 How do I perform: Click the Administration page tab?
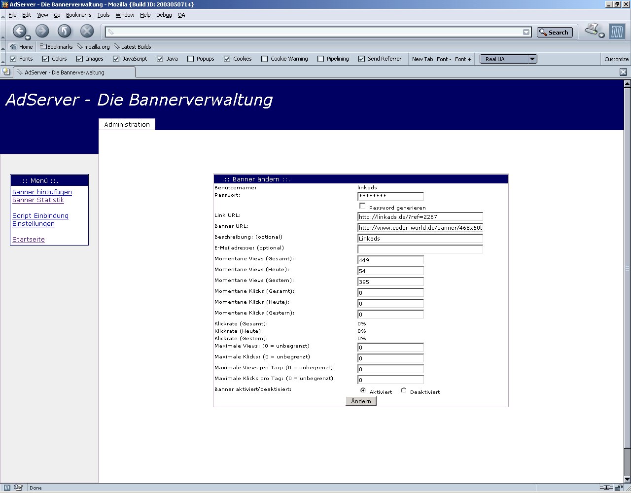pyautogui.click(x=127, y=124)
